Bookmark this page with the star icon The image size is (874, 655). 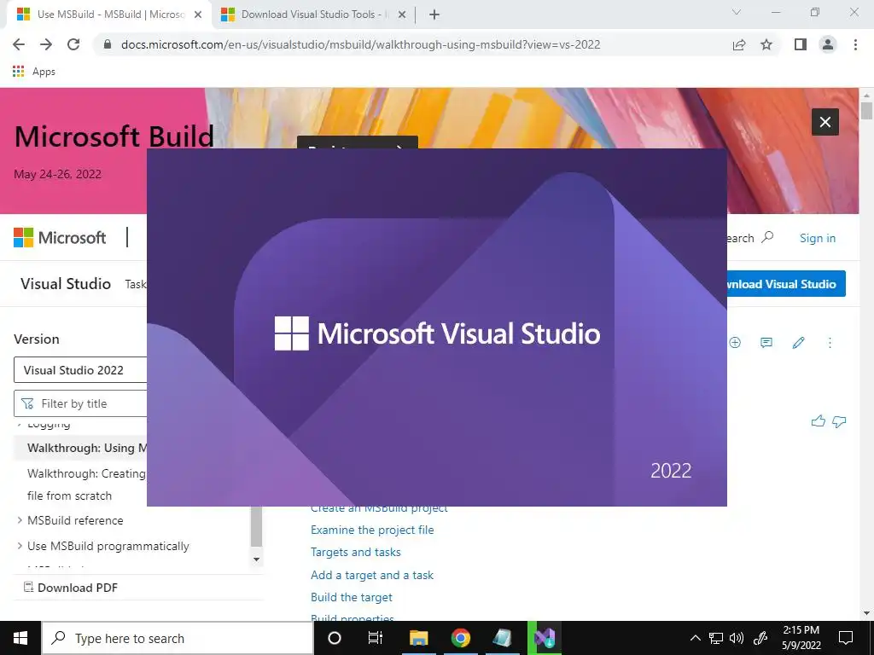click(x=766, y=44)
